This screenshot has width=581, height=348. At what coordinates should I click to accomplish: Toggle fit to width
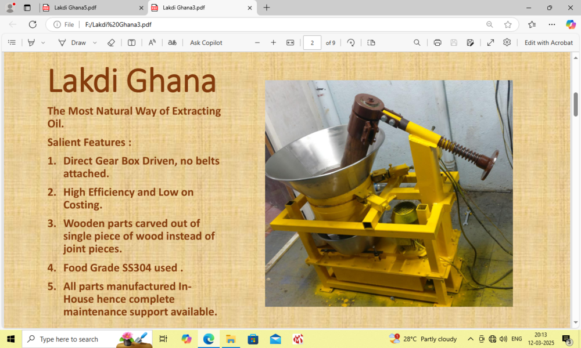[x=290, y=42]
